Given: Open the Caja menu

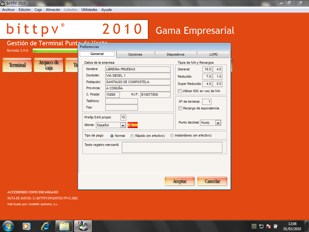Looking at the screenshot, I should click(38, 10).
